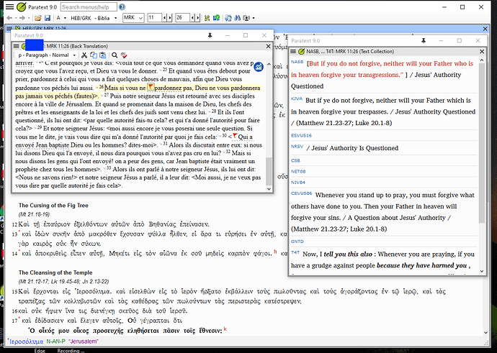Click the Back Translation scrollbar down arrow

(269, 189)
